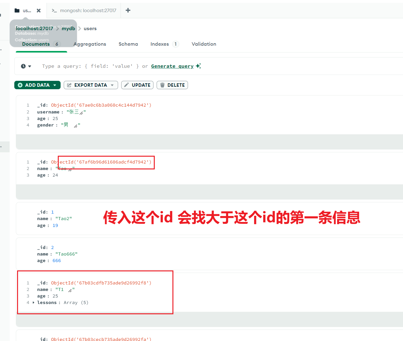Click the trash icon on DELETE button
The image size is (403, 341).
pyautogui.click(x=162, y=85)
